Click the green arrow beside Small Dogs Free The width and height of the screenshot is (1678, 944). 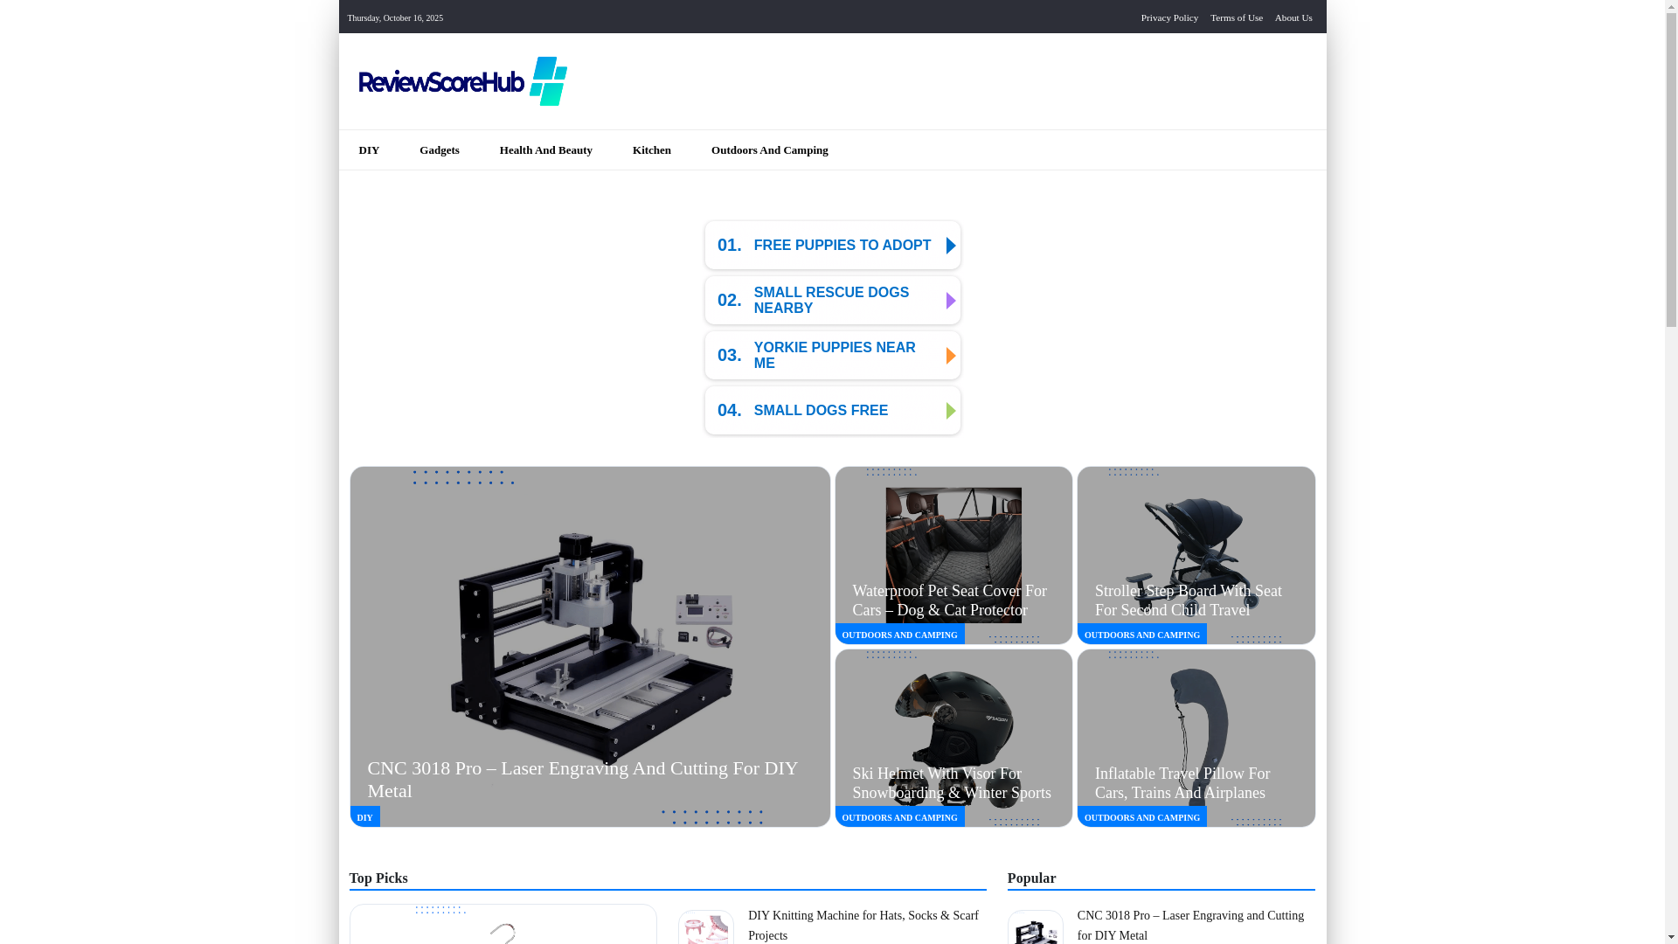pos(951,411)
